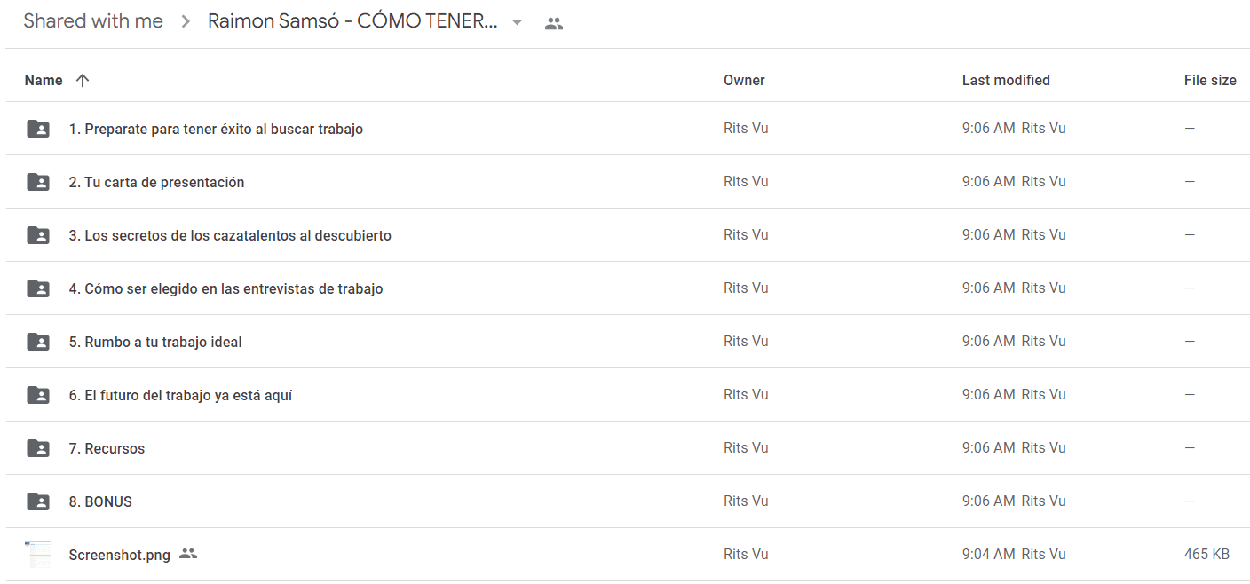Open the Screenshot.png thumbnail preview
This screenshot has height=584, width=1250.
coord(38,555)
